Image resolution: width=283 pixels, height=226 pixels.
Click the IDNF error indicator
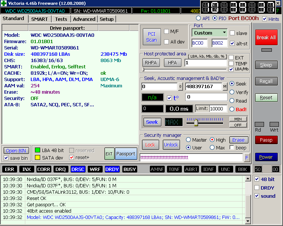point(209,169)
